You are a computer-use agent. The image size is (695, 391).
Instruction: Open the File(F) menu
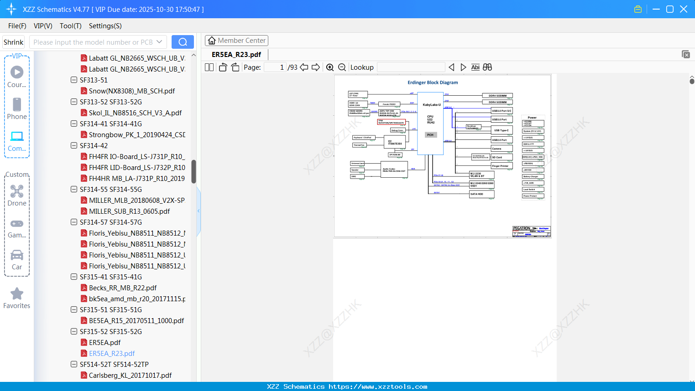(x=17, y=26)
